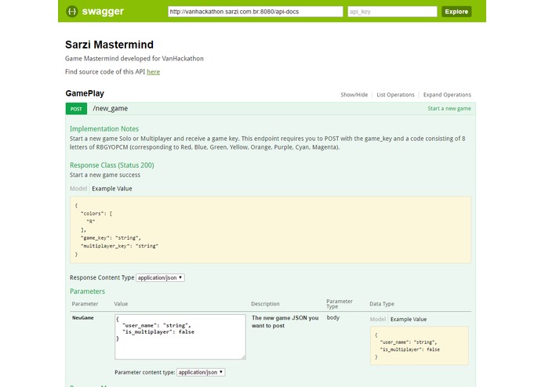Click the swagger logo icon
545x387 pixels.
[72, 12]
